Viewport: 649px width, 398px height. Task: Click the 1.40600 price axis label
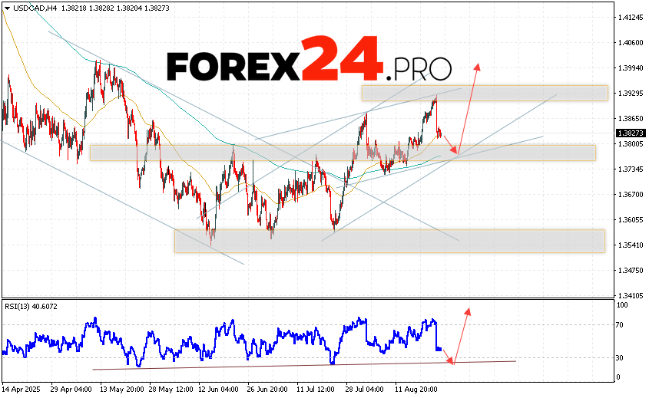[x=630, y=42]
